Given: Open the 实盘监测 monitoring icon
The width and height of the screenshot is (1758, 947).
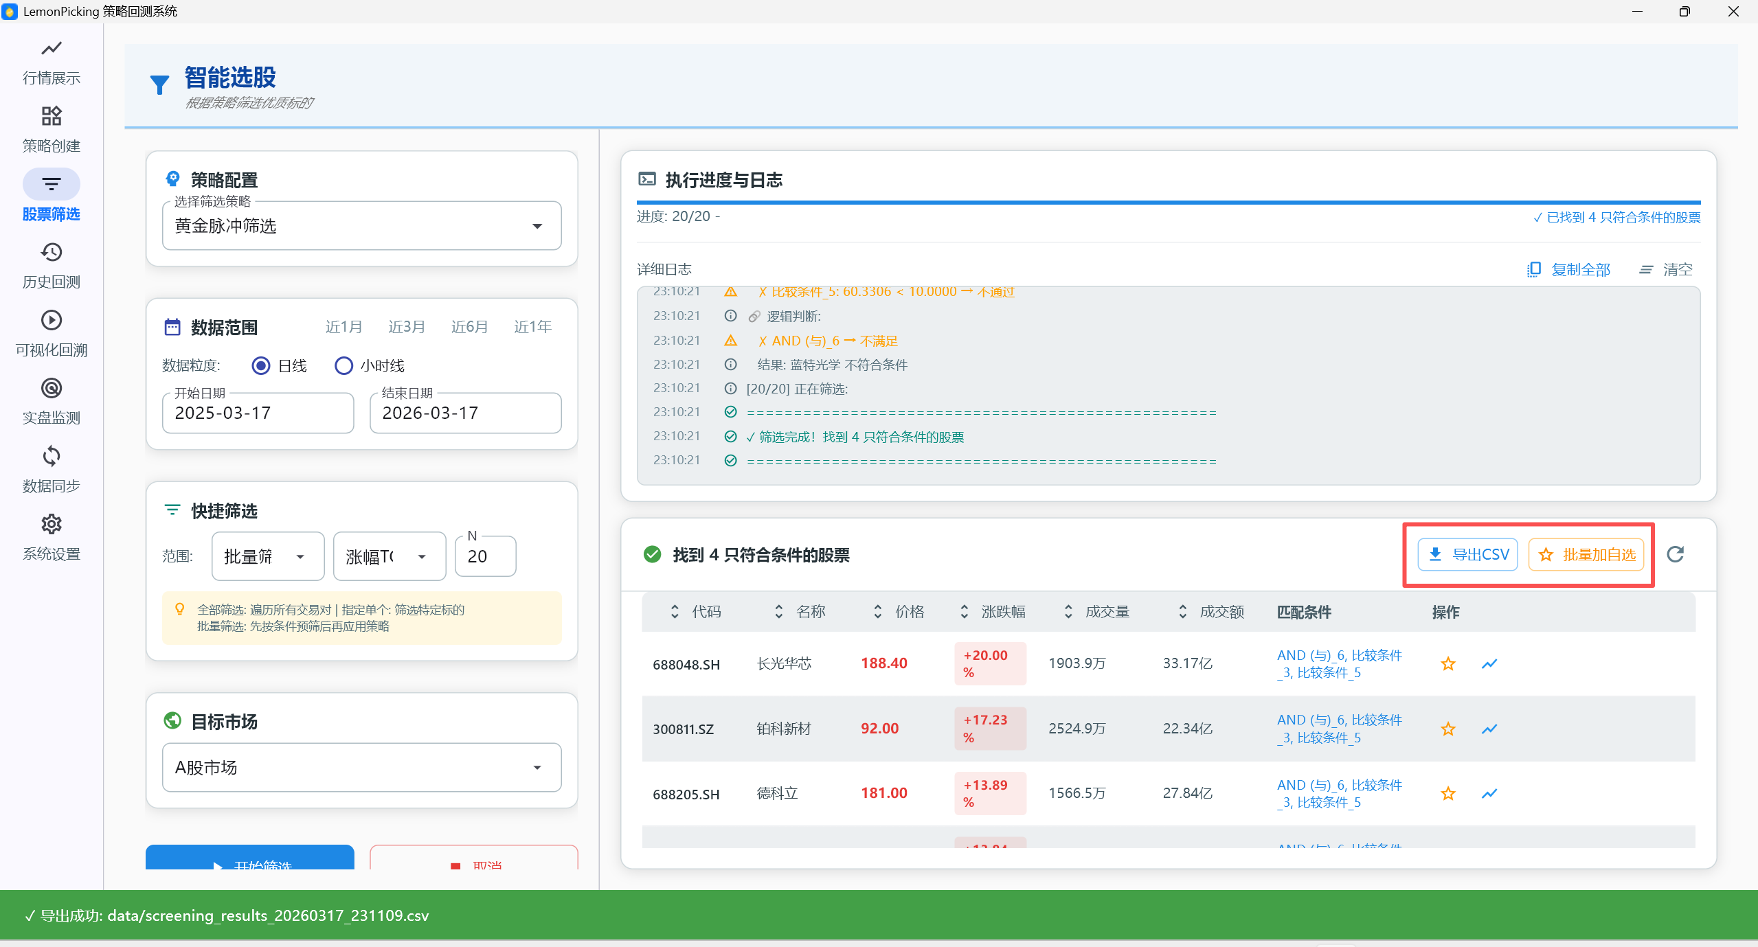Looking at the screenshot, I should (x=51, y=389).
